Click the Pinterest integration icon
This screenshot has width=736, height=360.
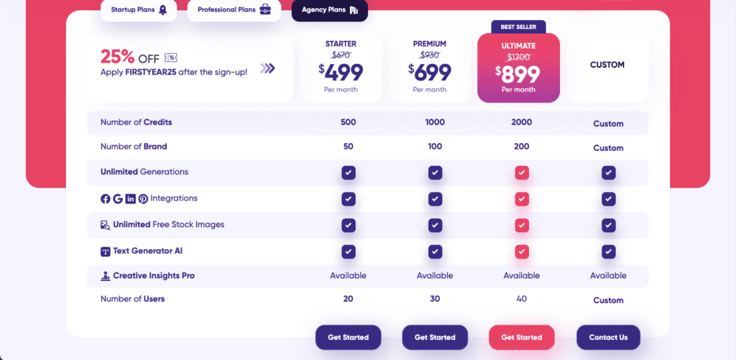click(x=143, y=199)
